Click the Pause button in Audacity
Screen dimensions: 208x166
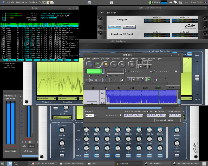[x=89, y=64]
